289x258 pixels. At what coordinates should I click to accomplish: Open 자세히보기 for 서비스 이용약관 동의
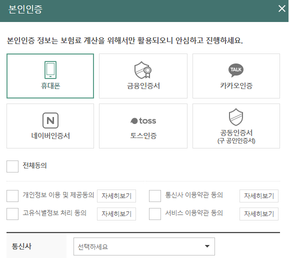[259, 214]
